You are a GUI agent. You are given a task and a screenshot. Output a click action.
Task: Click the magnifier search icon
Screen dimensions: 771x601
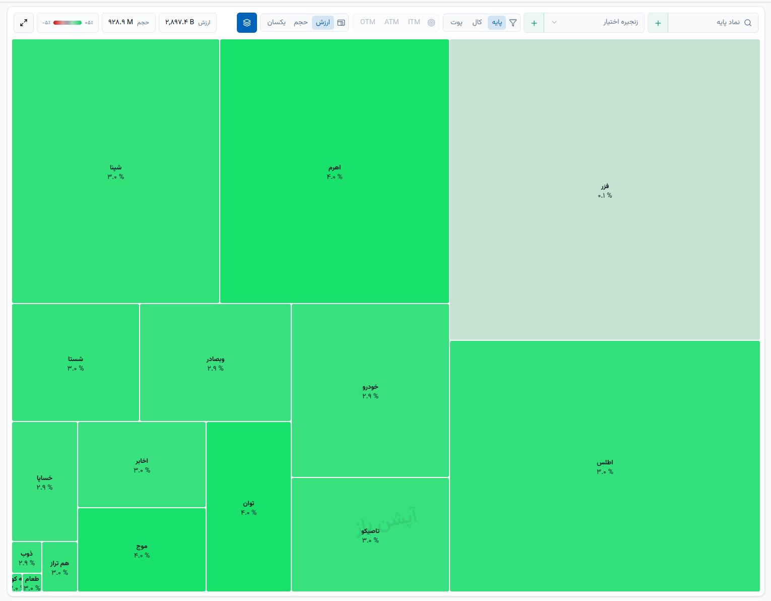point(748,23)
